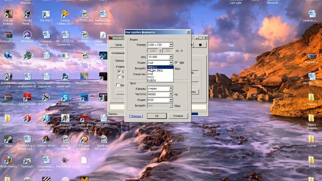
Task: Choose YV12 from the codec list
Action: point(160,77)
